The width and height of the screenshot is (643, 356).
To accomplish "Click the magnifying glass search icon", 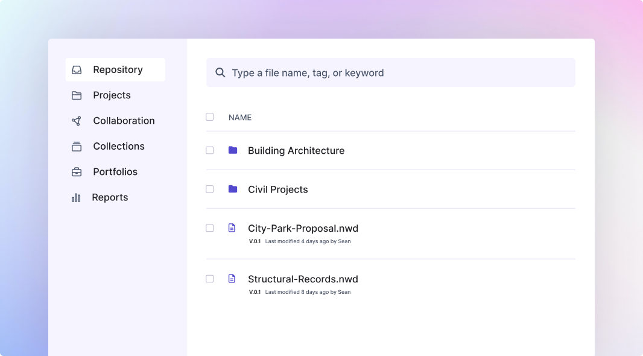I will [x=221, y=73].
